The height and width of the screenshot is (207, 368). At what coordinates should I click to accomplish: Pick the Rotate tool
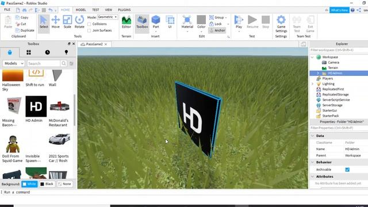79,22
